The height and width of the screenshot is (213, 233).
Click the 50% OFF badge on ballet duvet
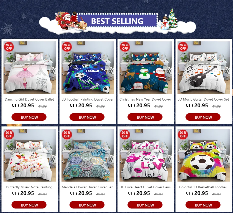click(x=9, y=47)
